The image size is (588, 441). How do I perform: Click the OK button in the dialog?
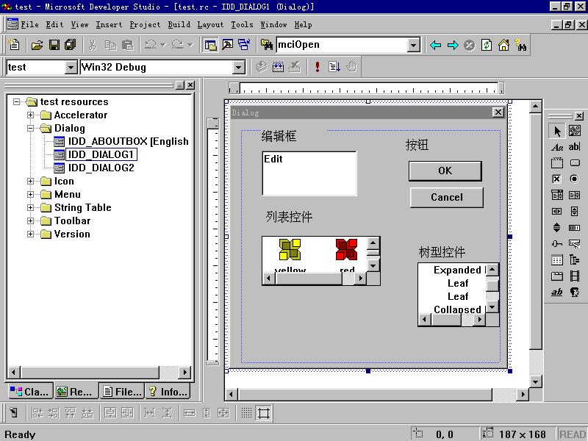click(445, 171)
